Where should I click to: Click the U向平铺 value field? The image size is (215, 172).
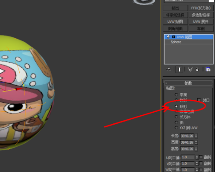tap(188, 157)
